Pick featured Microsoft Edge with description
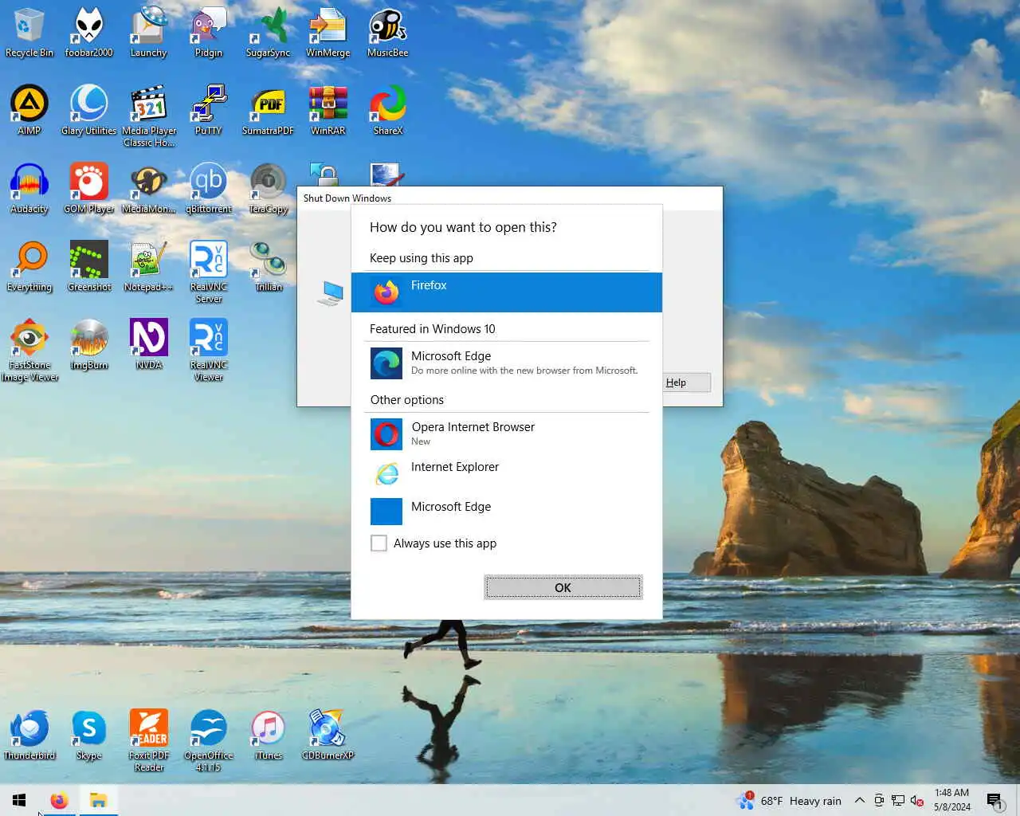Viewport: 1020px width, 816px height. (x=507, y=363)
